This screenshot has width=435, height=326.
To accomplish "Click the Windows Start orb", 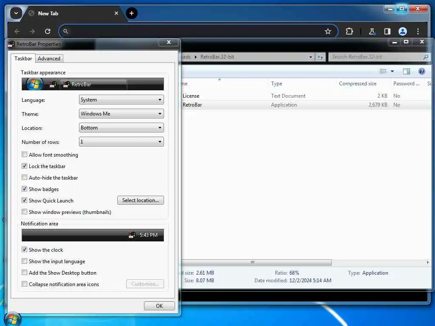I will click(x=12, y=319).
